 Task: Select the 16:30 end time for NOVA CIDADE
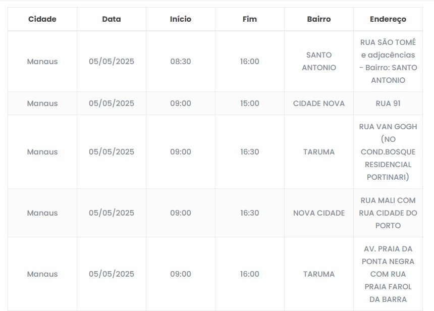(x=250, y=213)
